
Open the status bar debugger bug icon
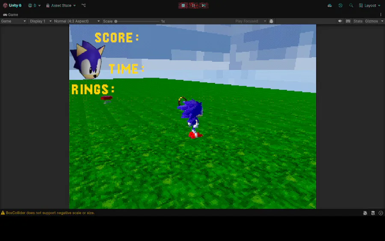point(365,213)
